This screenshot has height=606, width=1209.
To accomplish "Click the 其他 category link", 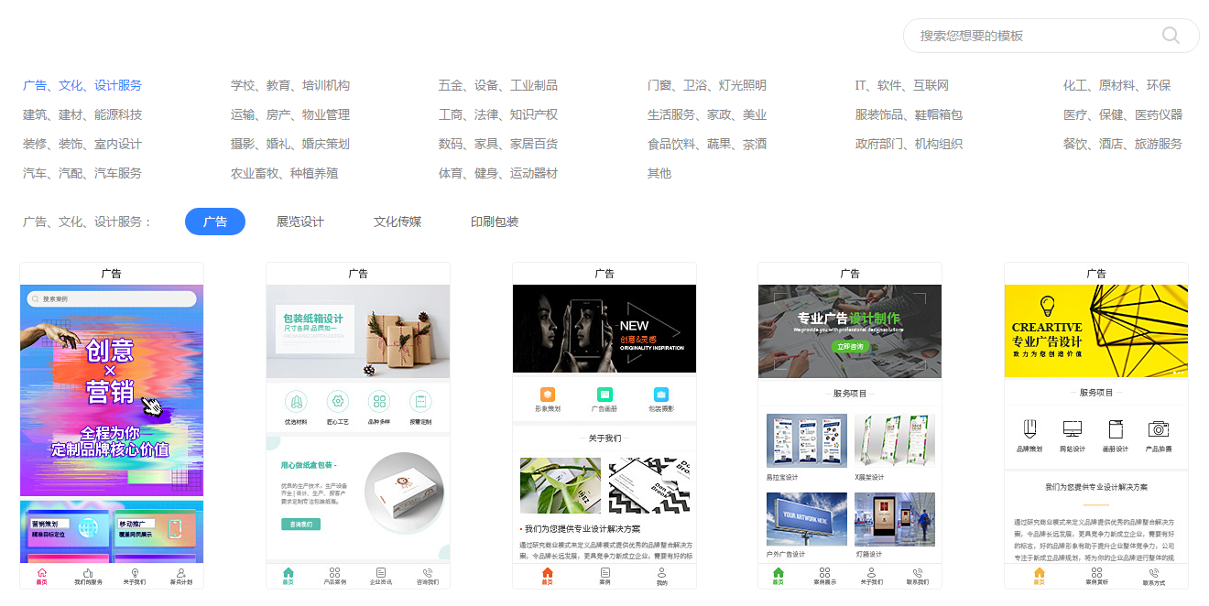I will [659, 173].
